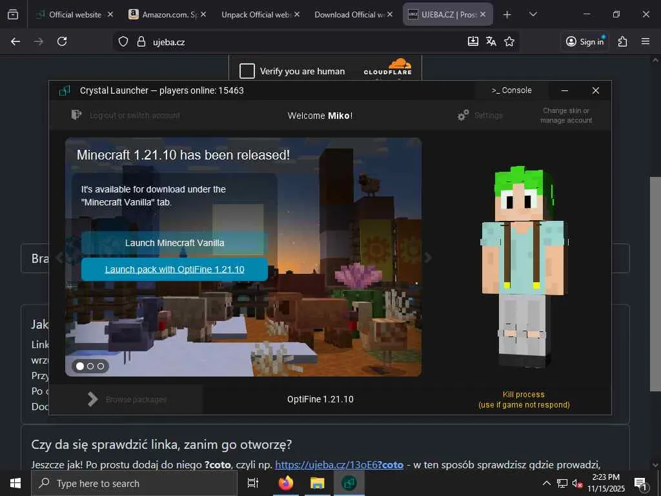Click the browser page vertical scrollbar

(x=655, y=284)
